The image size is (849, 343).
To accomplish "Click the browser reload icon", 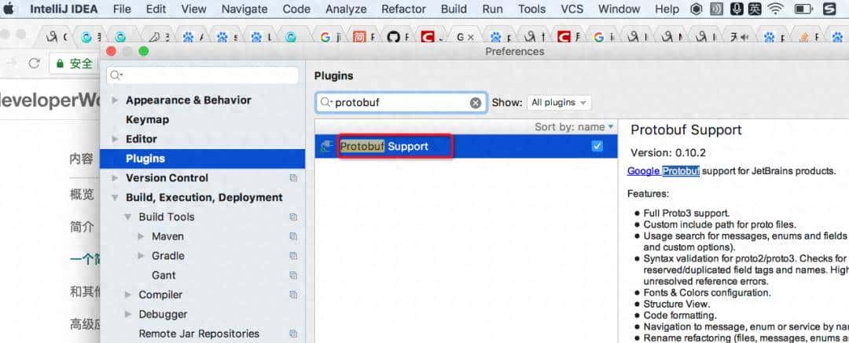I will tap(34, 64).
